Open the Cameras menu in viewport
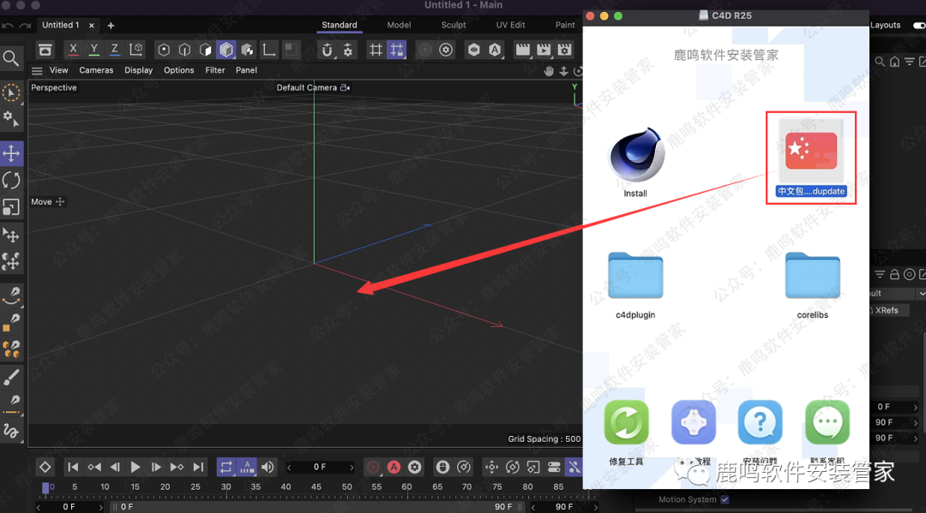Viewport: 926px width, 513px height. click(96, 70)
